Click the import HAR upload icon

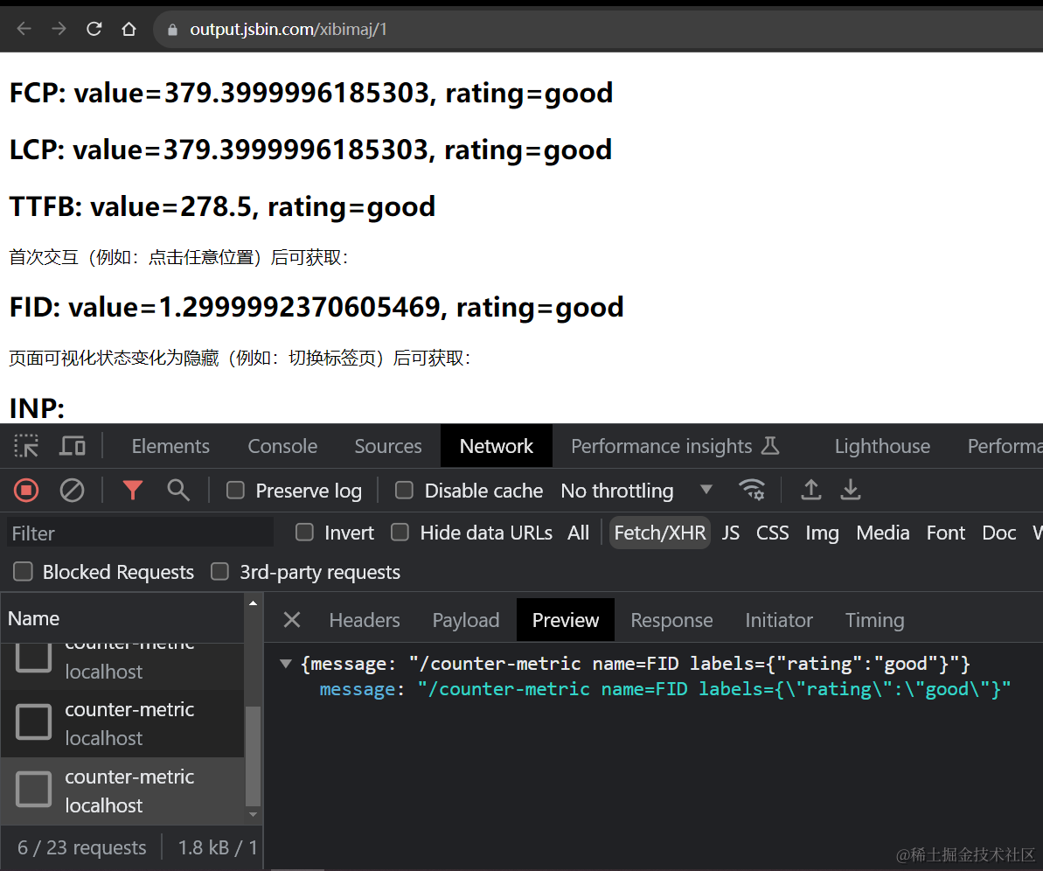click(811, 491)
